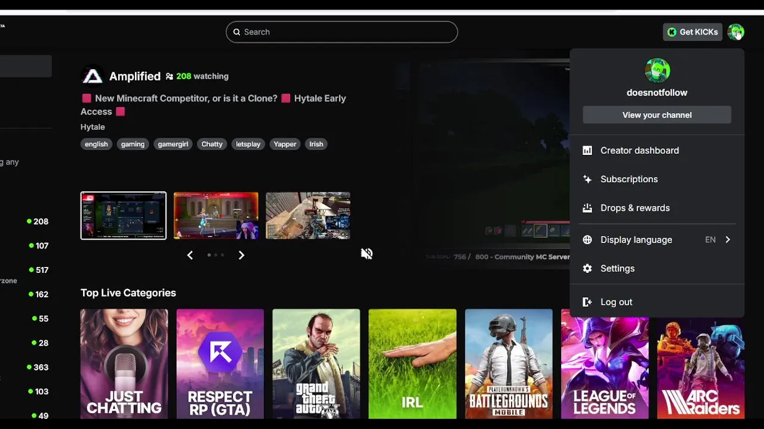Open the Amplified channel name
Image resolution: width=764 pixels, height=429 pixels.
(x=135, y=76)
